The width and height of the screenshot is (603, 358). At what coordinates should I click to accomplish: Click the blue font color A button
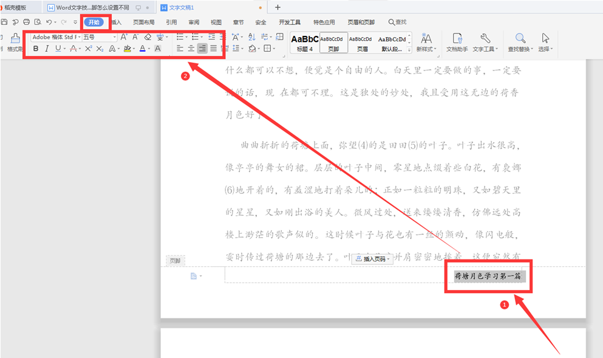pos(143,49)
